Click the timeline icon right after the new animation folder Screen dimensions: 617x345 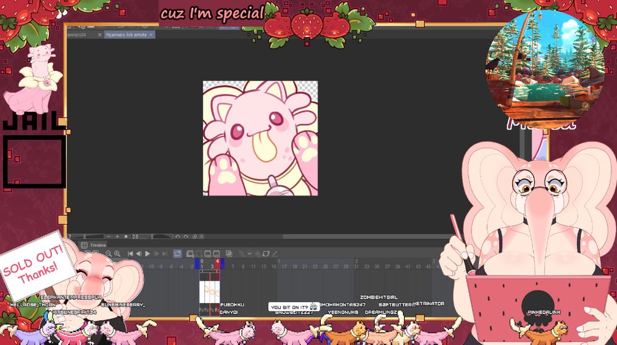(199, 254)
